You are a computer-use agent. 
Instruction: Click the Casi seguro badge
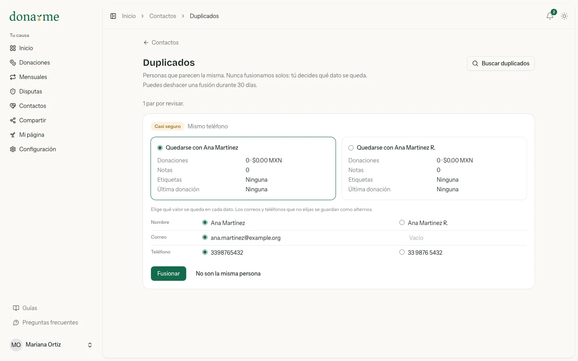(167, 126)
